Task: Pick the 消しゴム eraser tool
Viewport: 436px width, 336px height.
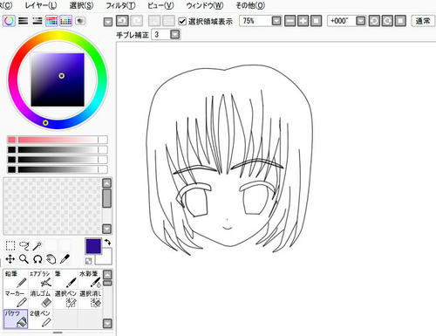Action: [x=40, y=298]
